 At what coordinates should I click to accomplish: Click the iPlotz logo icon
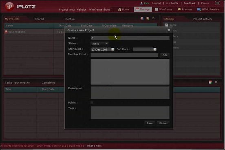click(x=9, y=7)
